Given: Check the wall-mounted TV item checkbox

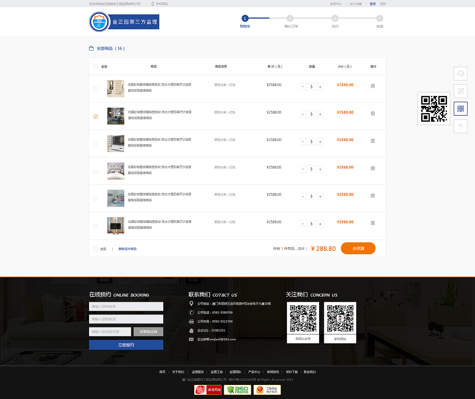Looking at the screenshot, I should click(96, 144).
